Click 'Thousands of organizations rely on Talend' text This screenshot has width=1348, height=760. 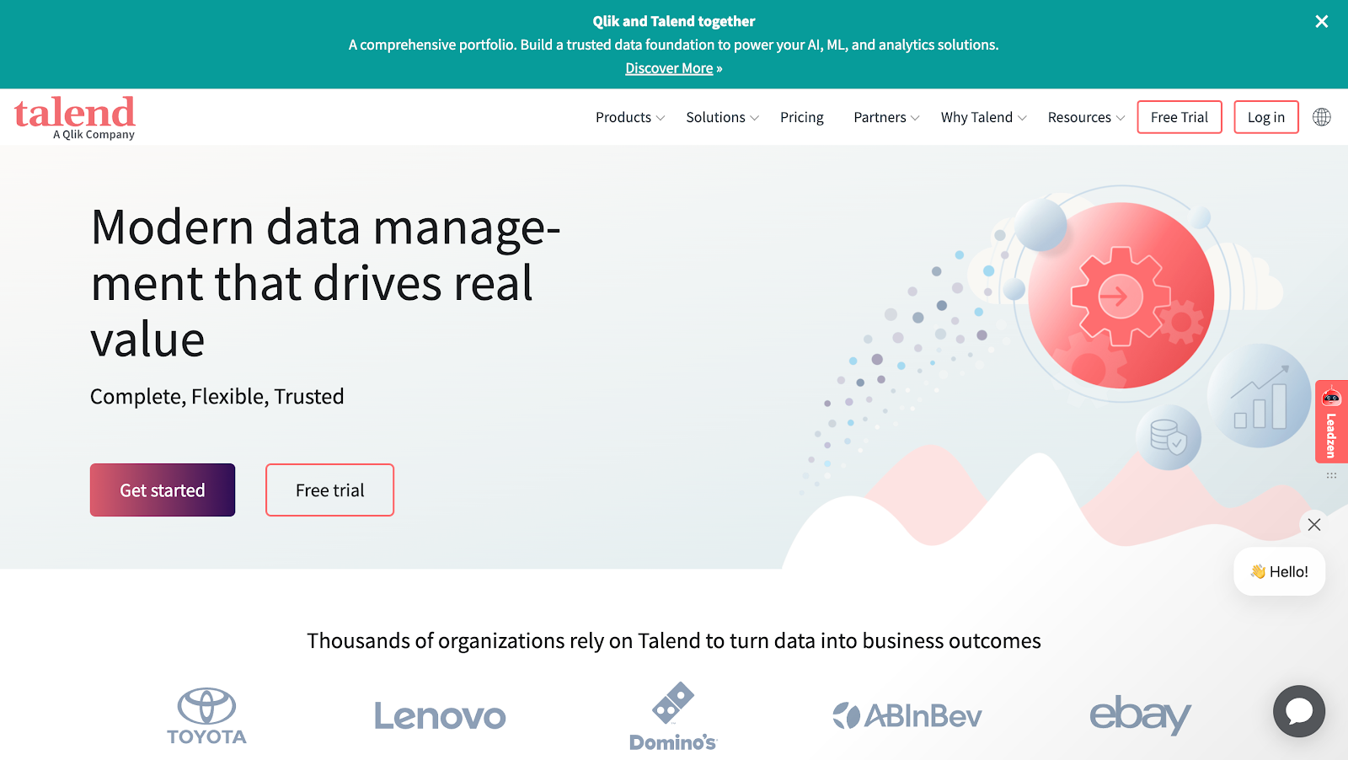point(674,641)
